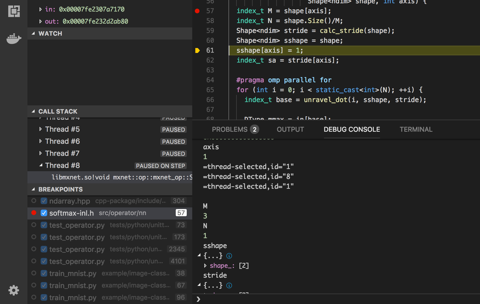Collapse stride object in debug console

199,285
